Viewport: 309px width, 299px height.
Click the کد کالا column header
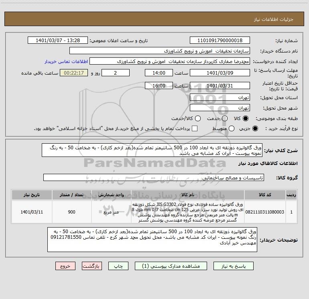(x=265, y=195)
